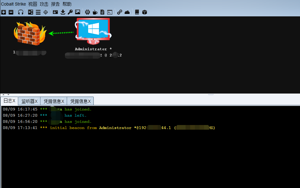Screen dimensions: 300x188
Task: Click the '08/09 16:56:20' log timestamp
Action: pyautogui.click(x=20, y=122)
